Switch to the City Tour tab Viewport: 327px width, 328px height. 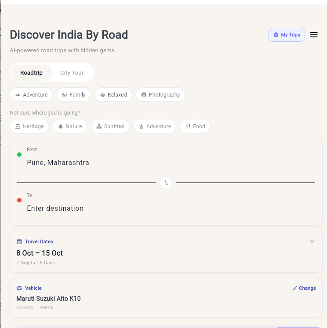tap(72, 72)
